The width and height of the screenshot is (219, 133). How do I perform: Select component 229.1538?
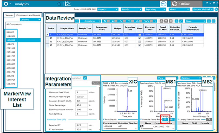(11, 48)
